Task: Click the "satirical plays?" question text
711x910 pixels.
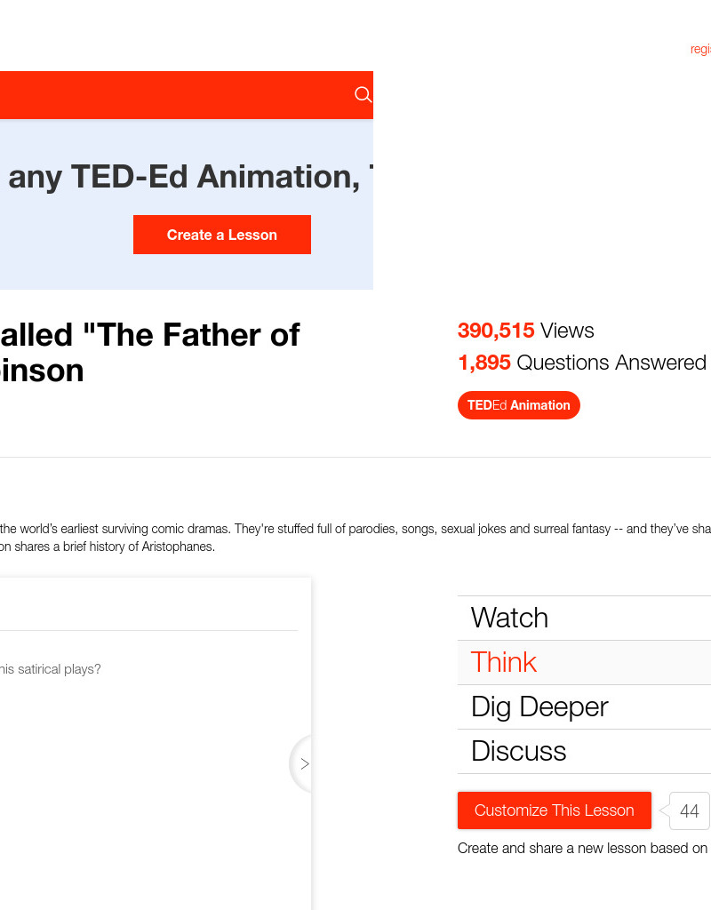Action: point(50,669)
